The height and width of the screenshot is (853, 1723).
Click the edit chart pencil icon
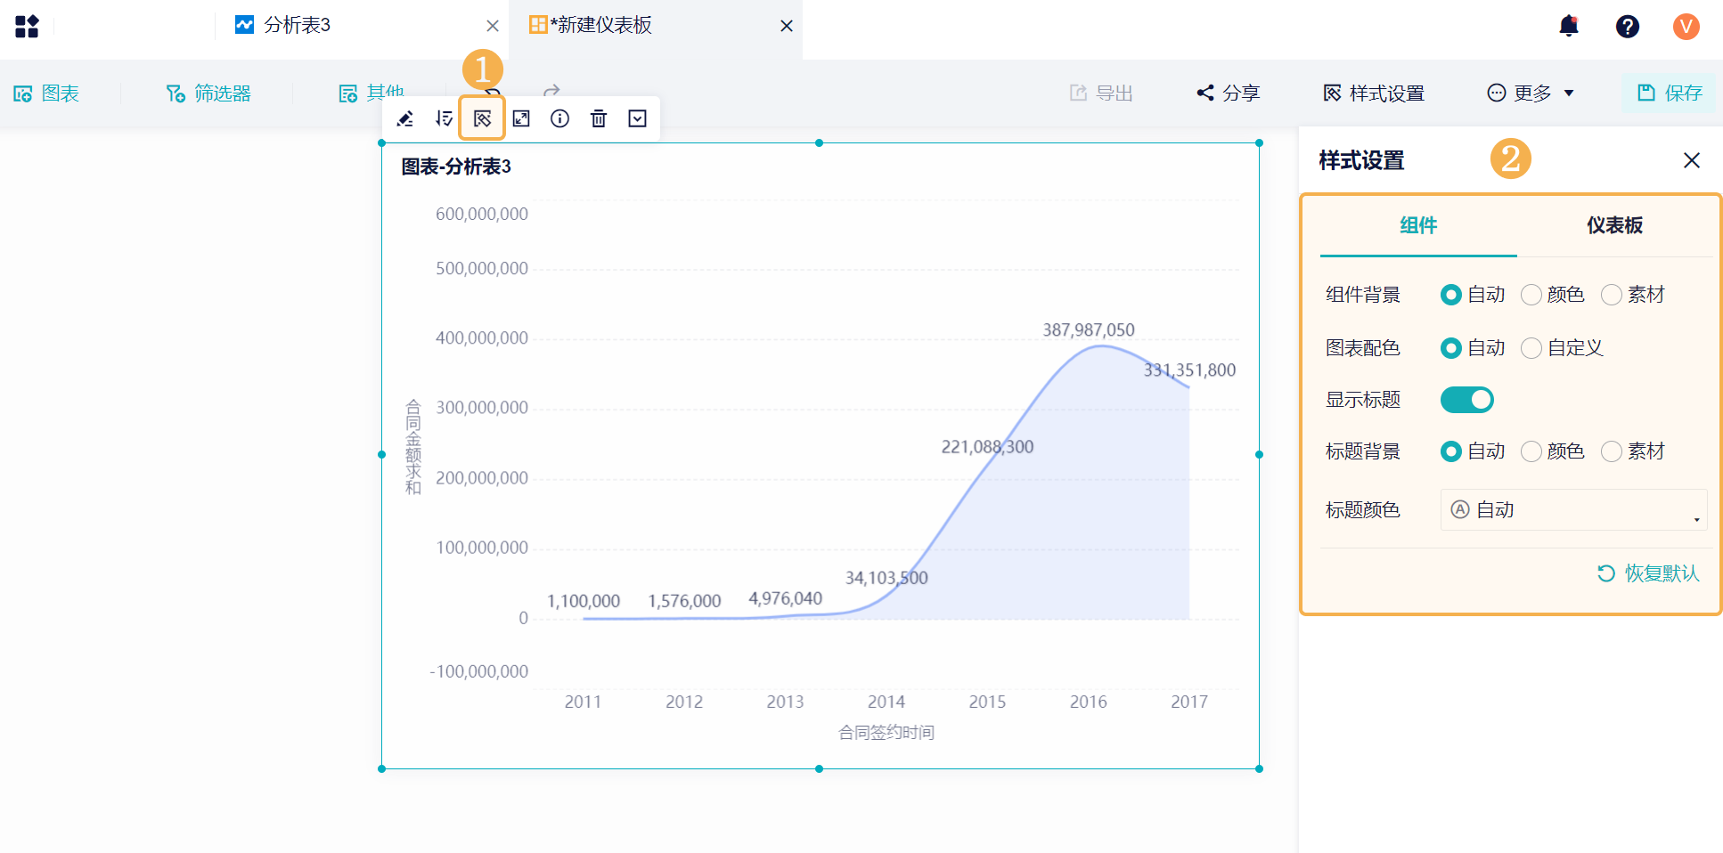(x=405, y=118)
